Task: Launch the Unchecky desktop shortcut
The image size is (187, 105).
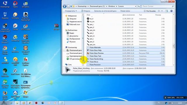Action: pyautogui.click(x=15, y=15)
